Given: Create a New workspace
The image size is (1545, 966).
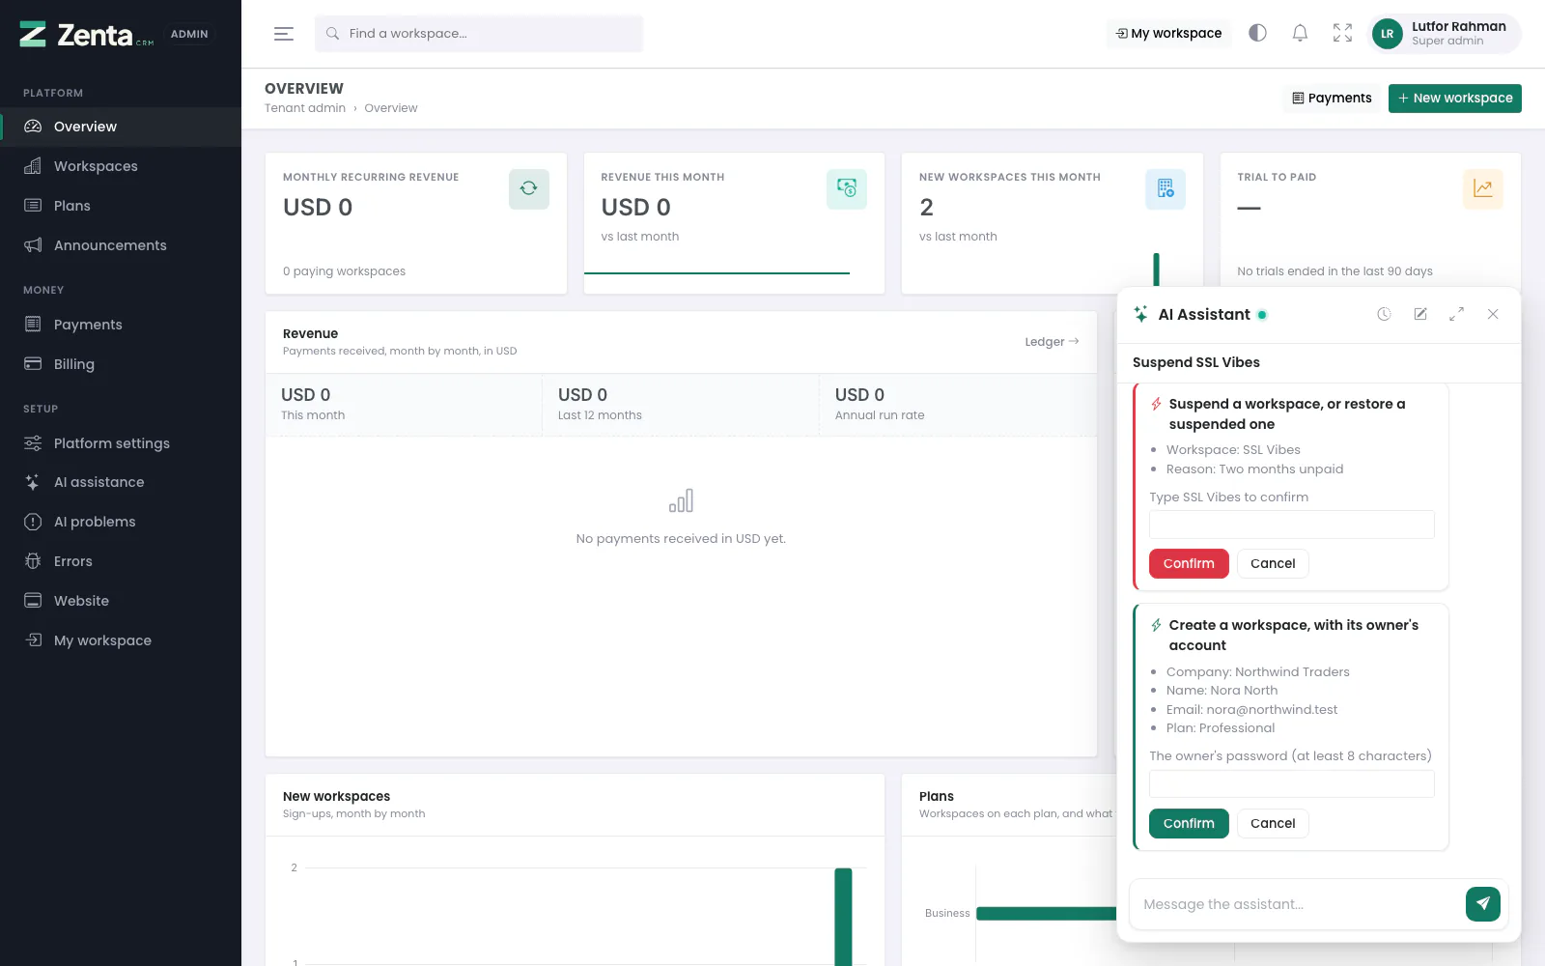Looking at the screenshot, I should [x=1454, y=99].
